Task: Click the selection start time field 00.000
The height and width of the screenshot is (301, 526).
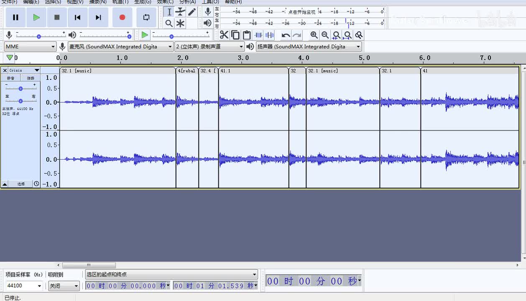Action: (x=128, y=286)
